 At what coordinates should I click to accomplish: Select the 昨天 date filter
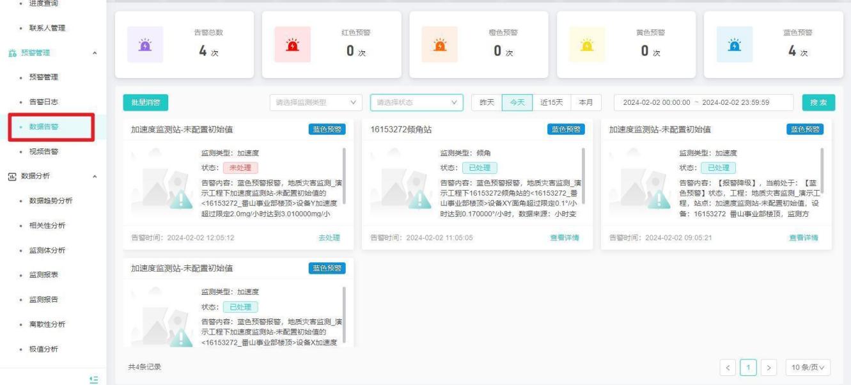(x=486, y=102)
